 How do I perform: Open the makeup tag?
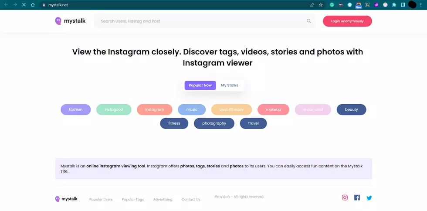(274, 109)
